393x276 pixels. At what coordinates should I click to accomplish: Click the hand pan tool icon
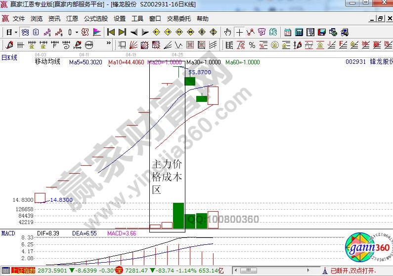(227, 32)
